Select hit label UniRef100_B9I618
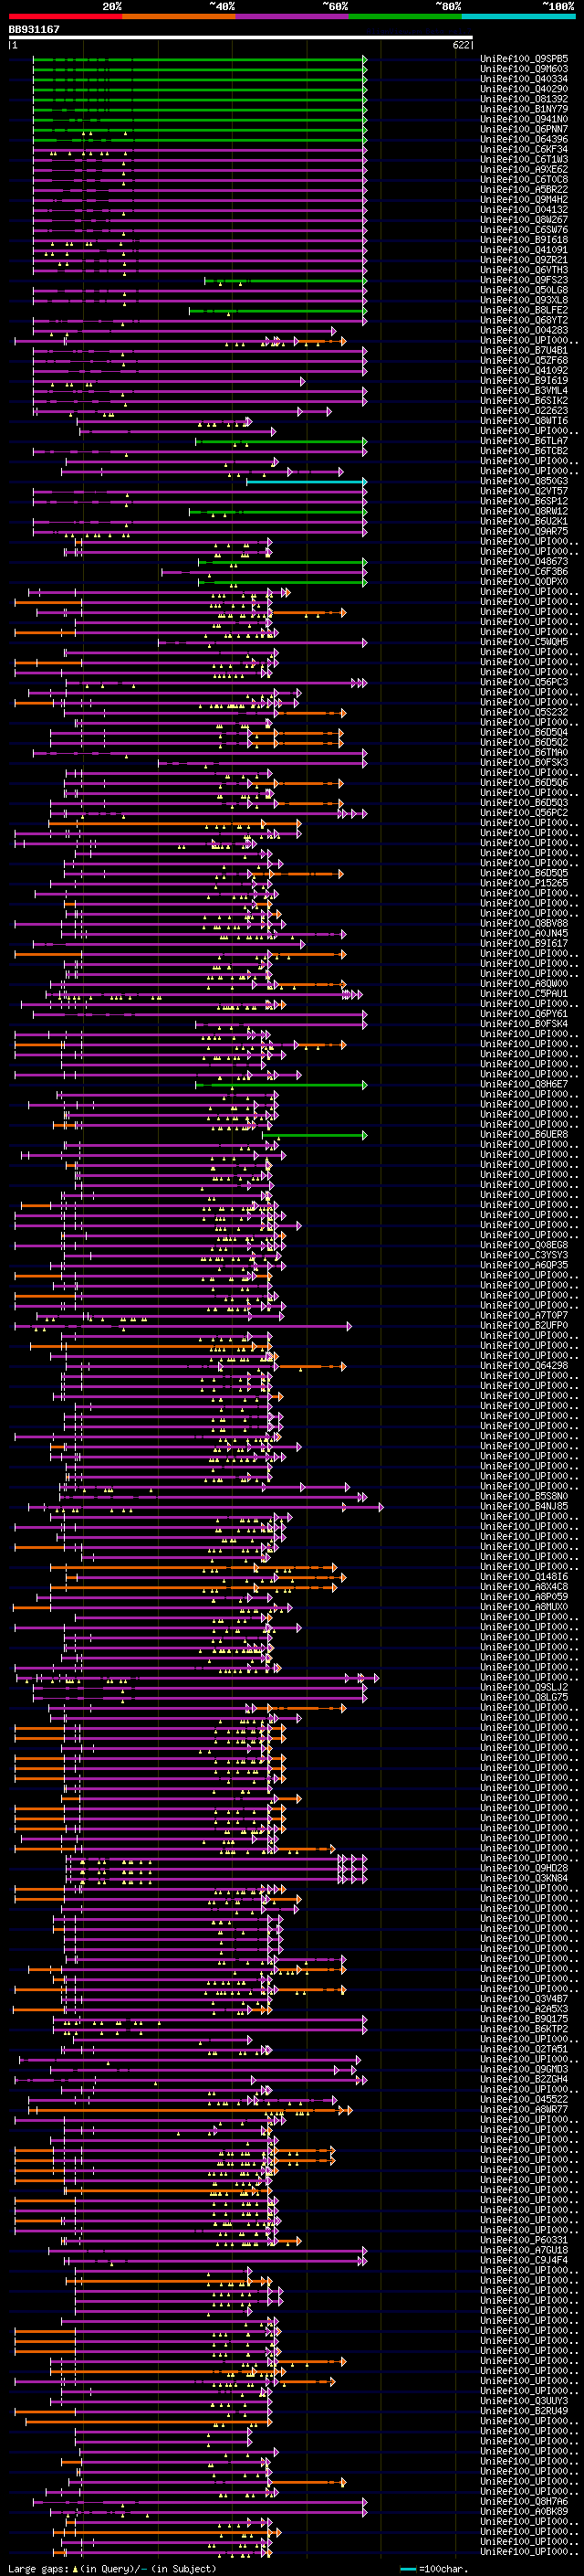The image size is (584, 2576). (524, 239)
